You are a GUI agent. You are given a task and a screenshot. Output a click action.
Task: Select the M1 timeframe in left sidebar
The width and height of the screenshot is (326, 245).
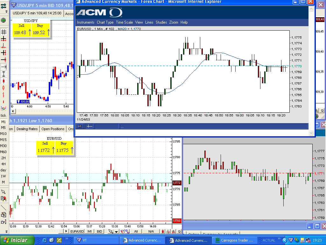4,122
